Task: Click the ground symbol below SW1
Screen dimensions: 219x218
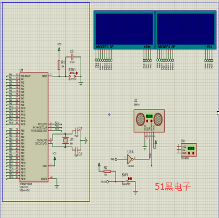Action: point(135,193)
